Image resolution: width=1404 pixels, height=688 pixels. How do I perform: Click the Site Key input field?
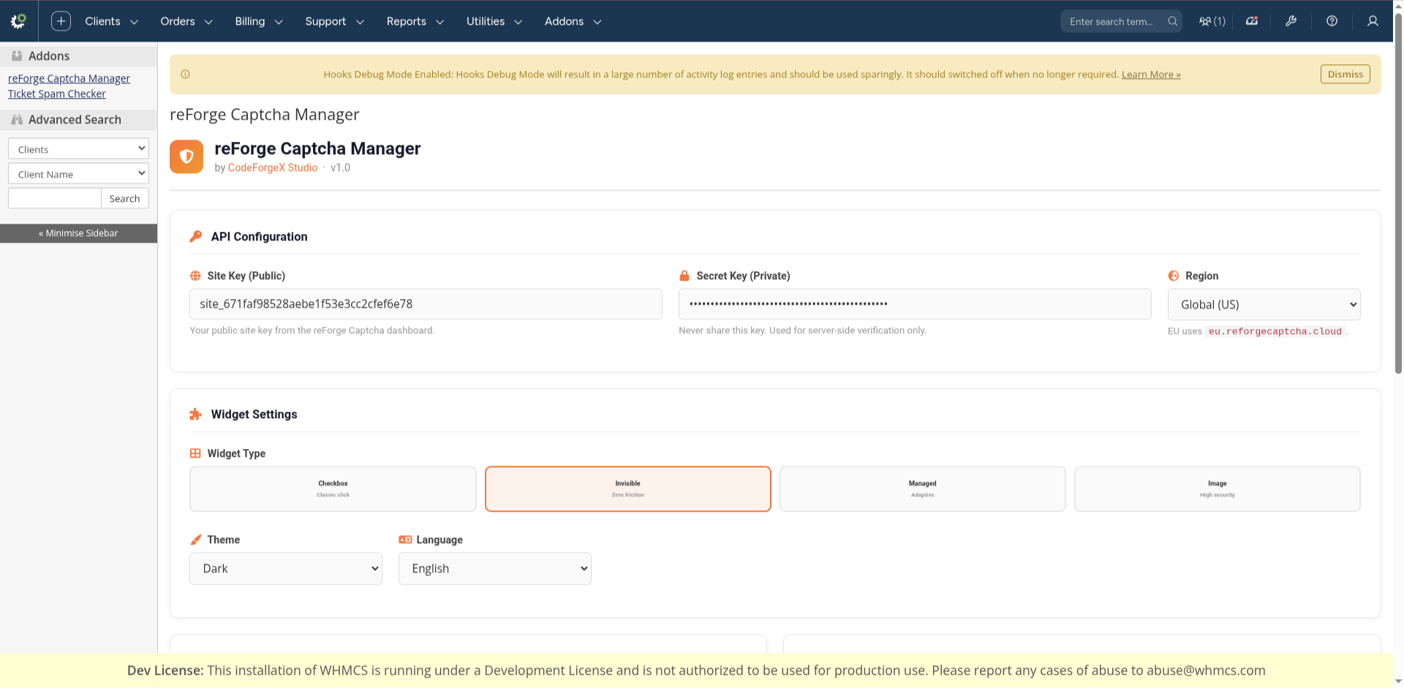426,304
